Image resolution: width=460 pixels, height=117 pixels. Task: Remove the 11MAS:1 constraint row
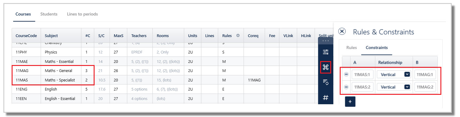coord(346,74)
